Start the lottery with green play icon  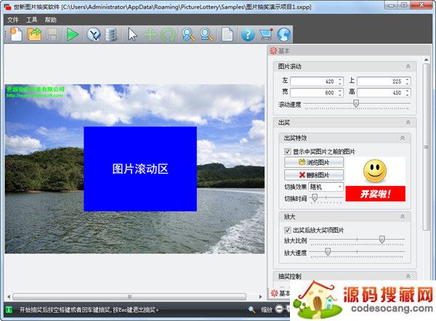click(x=73, y=34)
